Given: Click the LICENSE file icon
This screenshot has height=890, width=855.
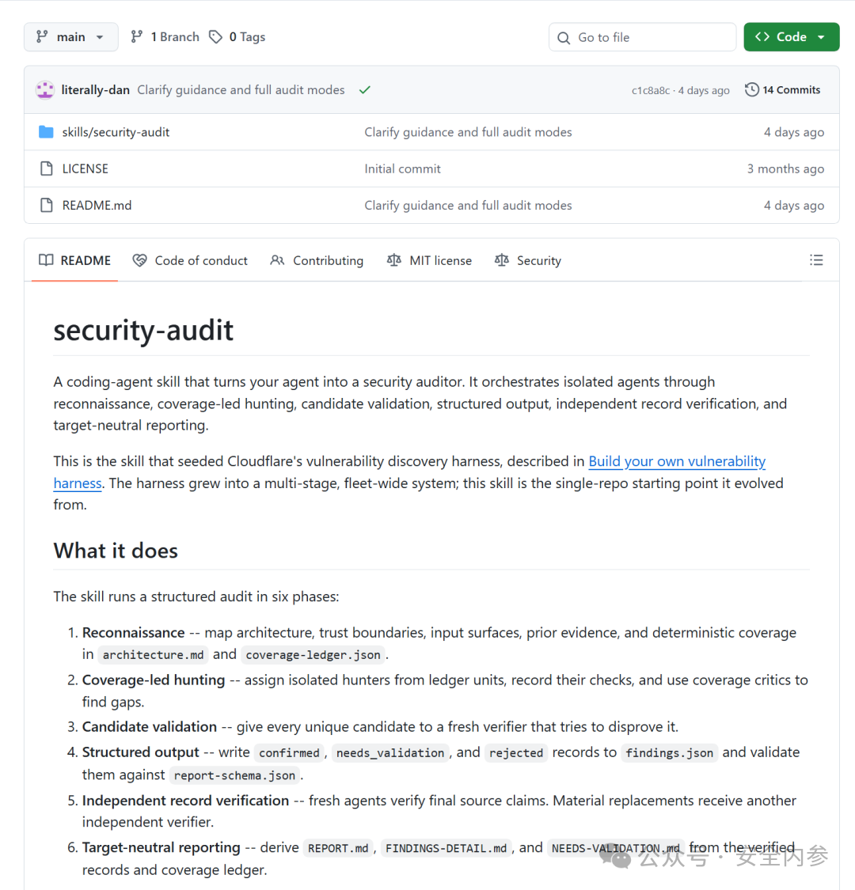Looking at the screenshot, I should click(x=47, y=169).
